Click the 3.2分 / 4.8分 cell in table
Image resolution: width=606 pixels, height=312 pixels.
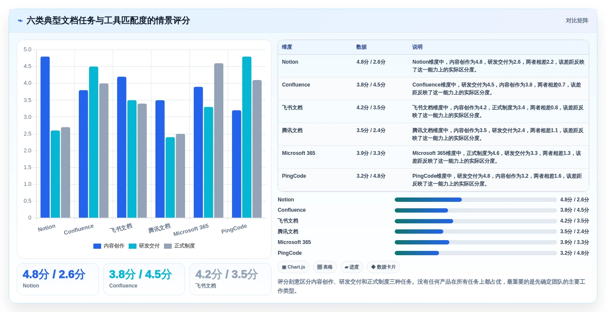tap(371, 176)
